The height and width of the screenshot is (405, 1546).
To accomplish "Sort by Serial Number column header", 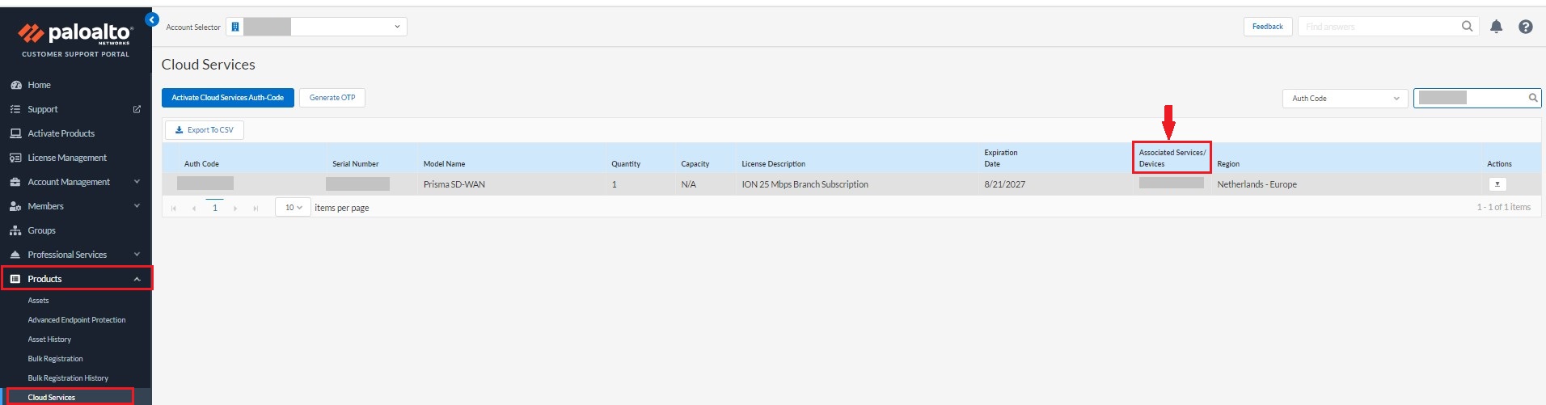I will 355,164.
